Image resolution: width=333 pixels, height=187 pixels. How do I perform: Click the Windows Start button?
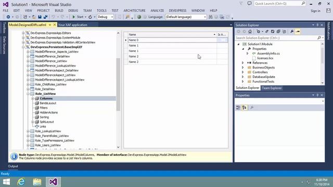pyautogui.click(x=6, y=182)
